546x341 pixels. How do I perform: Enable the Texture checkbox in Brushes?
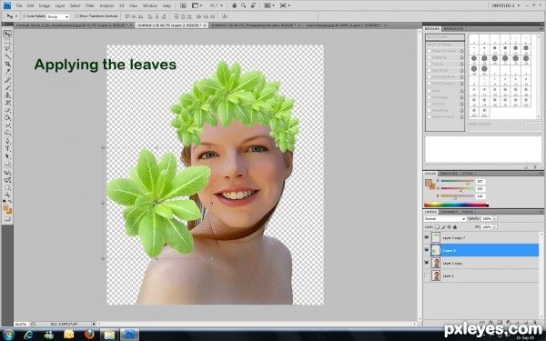430,64
